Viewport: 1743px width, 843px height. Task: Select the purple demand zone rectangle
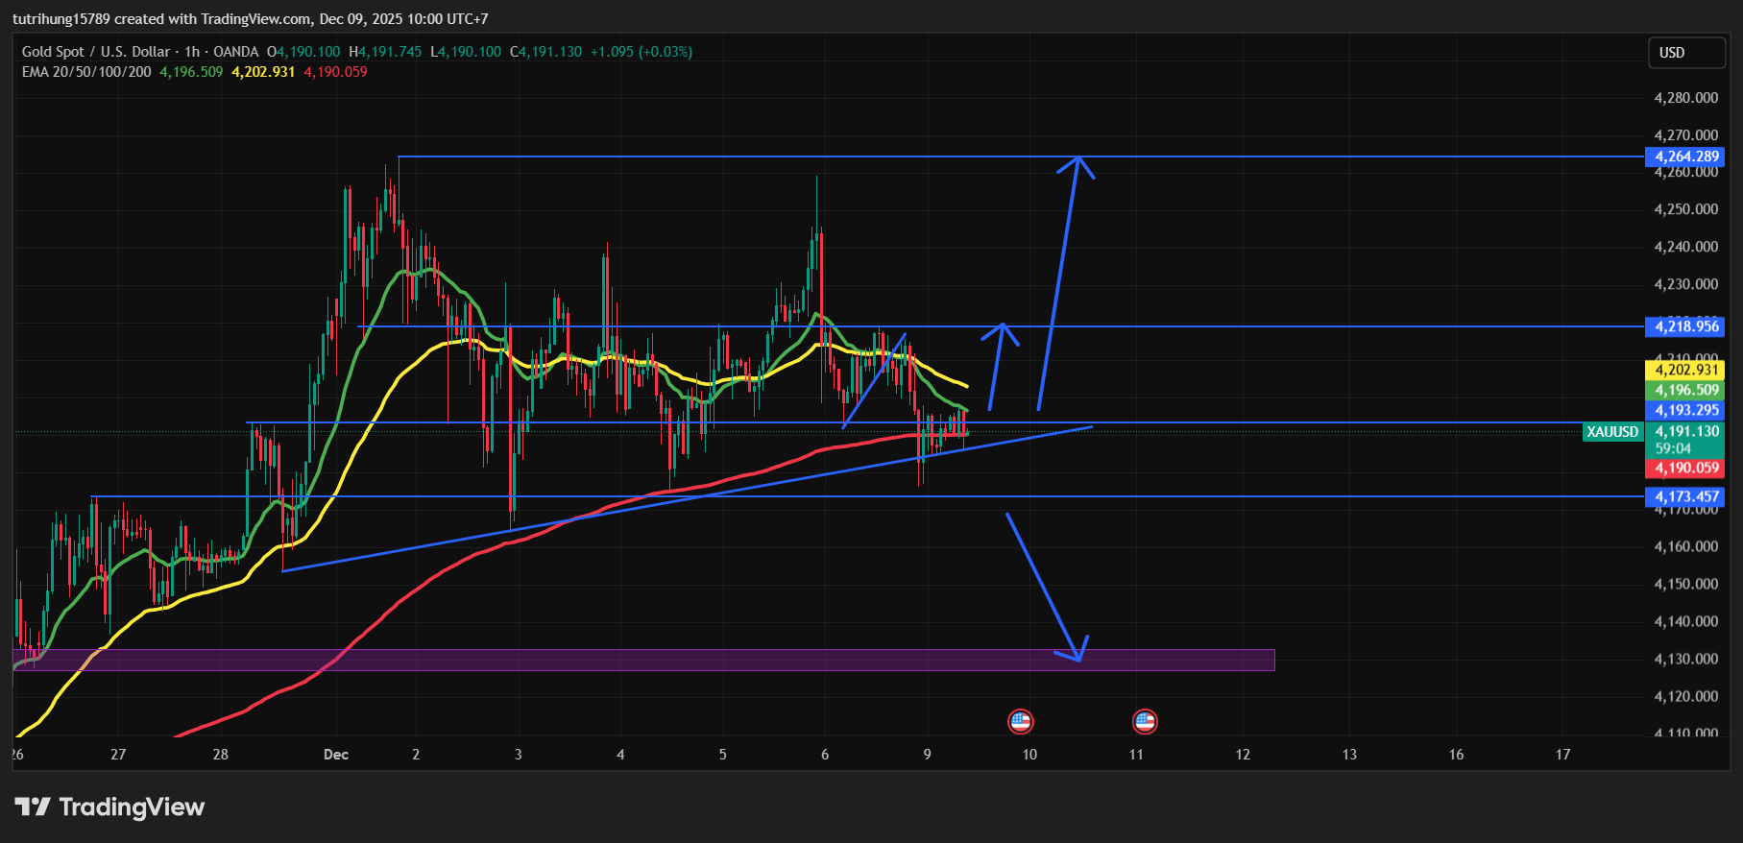(643, 660)
